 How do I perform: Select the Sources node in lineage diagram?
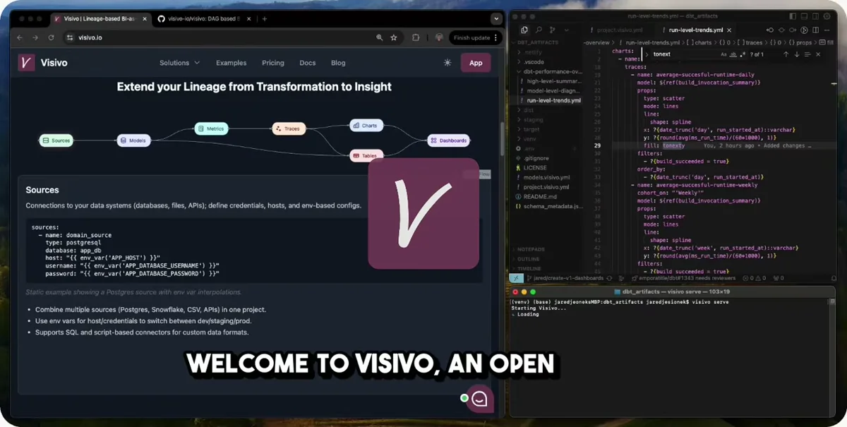tap(56, 140)
